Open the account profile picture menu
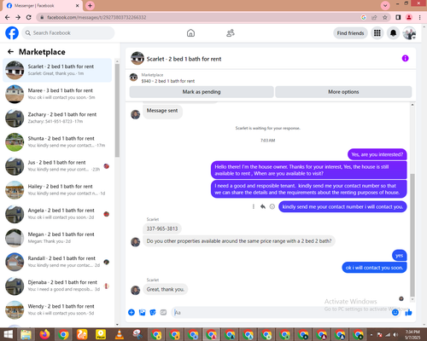 coord(409,33)
